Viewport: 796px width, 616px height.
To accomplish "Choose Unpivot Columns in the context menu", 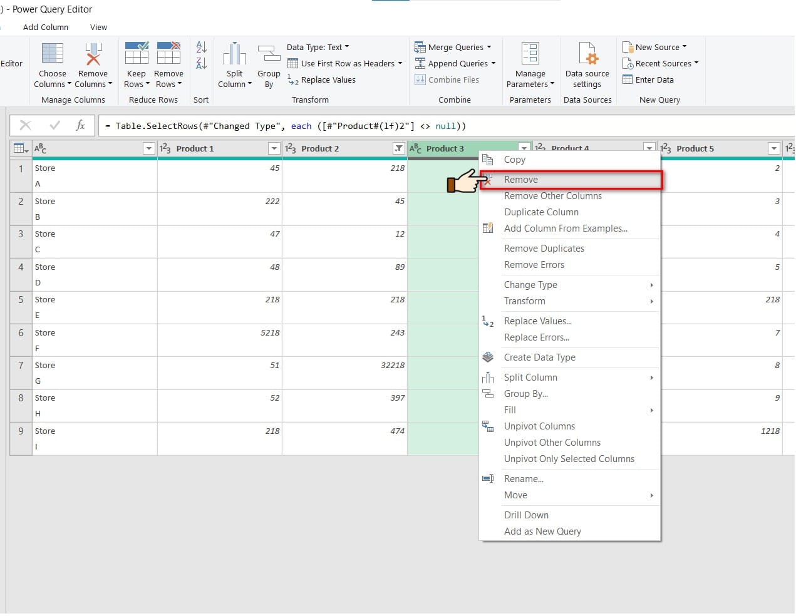I will point(570,426).
